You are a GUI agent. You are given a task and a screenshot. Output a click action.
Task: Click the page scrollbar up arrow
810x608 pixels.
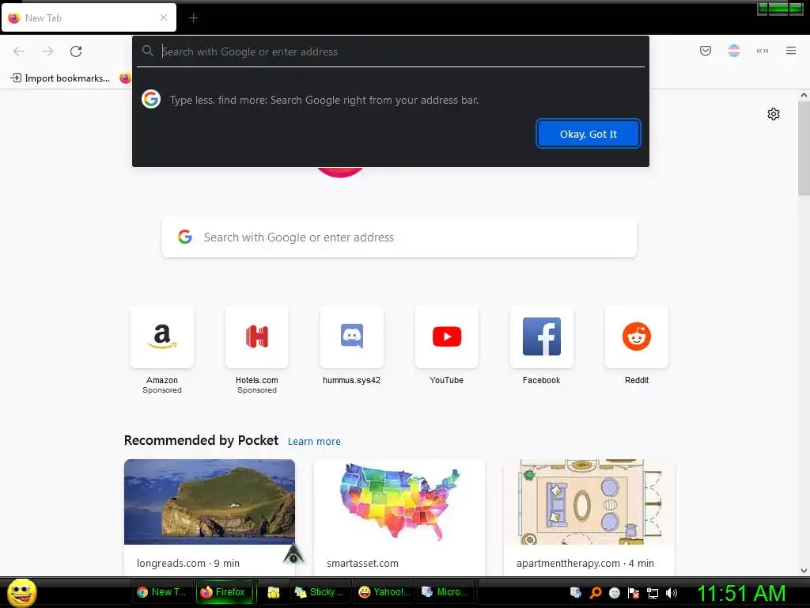(x=804, y=95)
